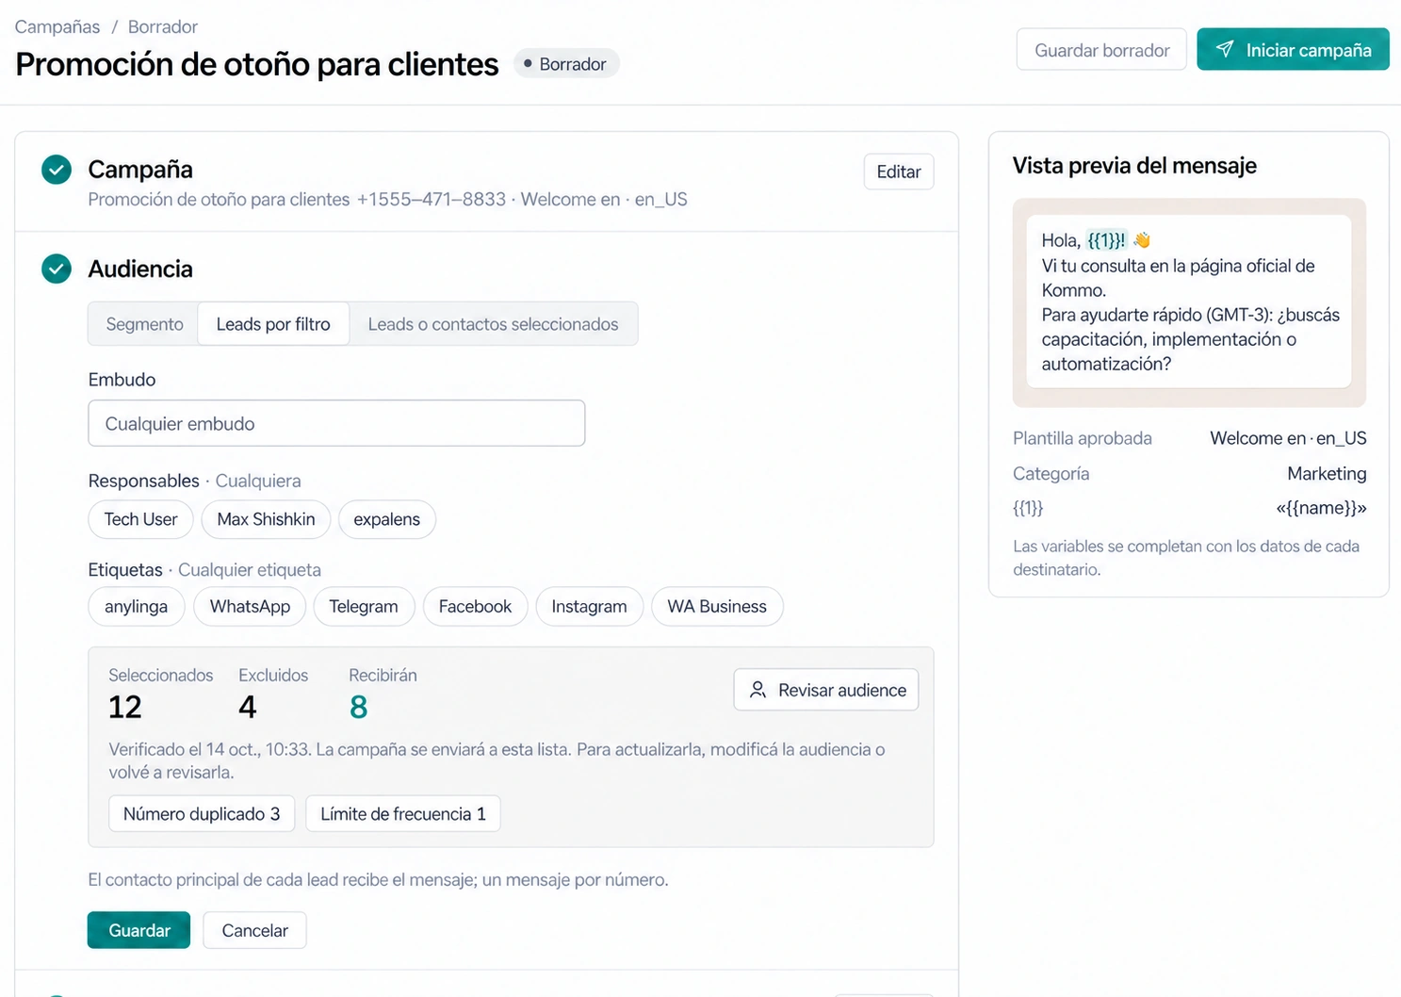
Task: Click the Borrador status badge
Action: tap(565, 64)
